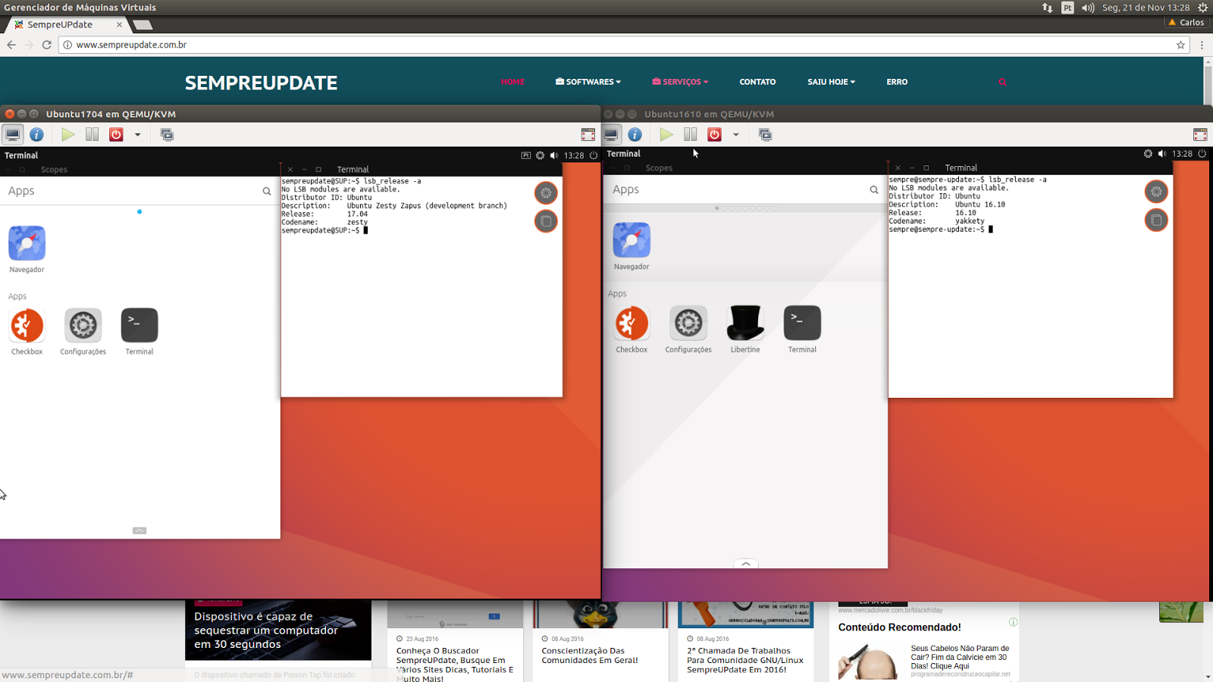Open host session gear menu in top panel
The height and width of the screenshot is (682, 1213).
pos(1202,8)
